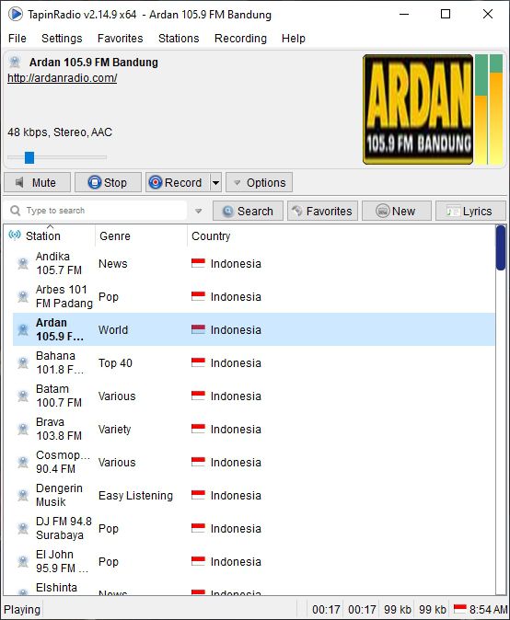Click the Easy Listening genre cell
Screen dimensions: 510x620
[x=135, y=496]
